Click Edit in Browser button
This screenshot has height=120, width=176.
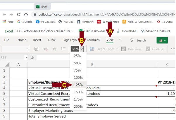tap(92, 31)
